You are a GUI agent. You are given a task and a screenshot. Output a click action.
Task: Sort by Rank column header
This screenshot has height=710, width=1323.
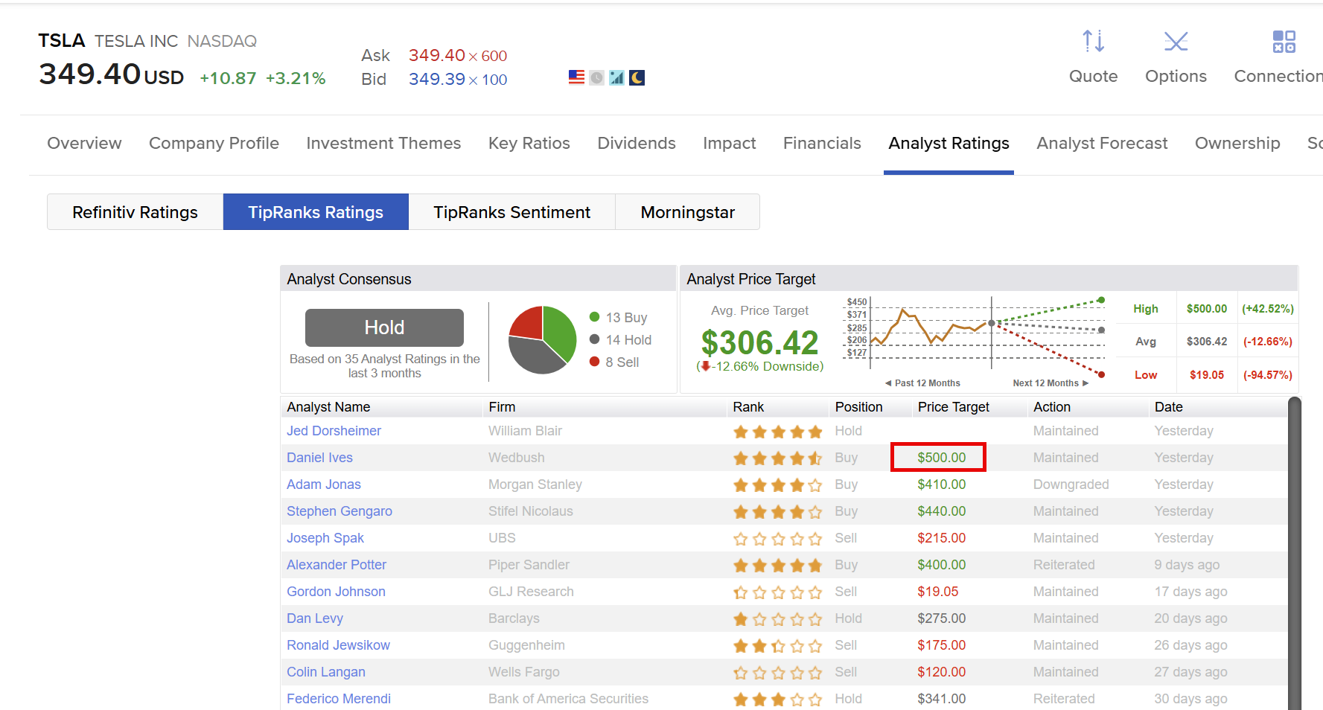point(748,407)
